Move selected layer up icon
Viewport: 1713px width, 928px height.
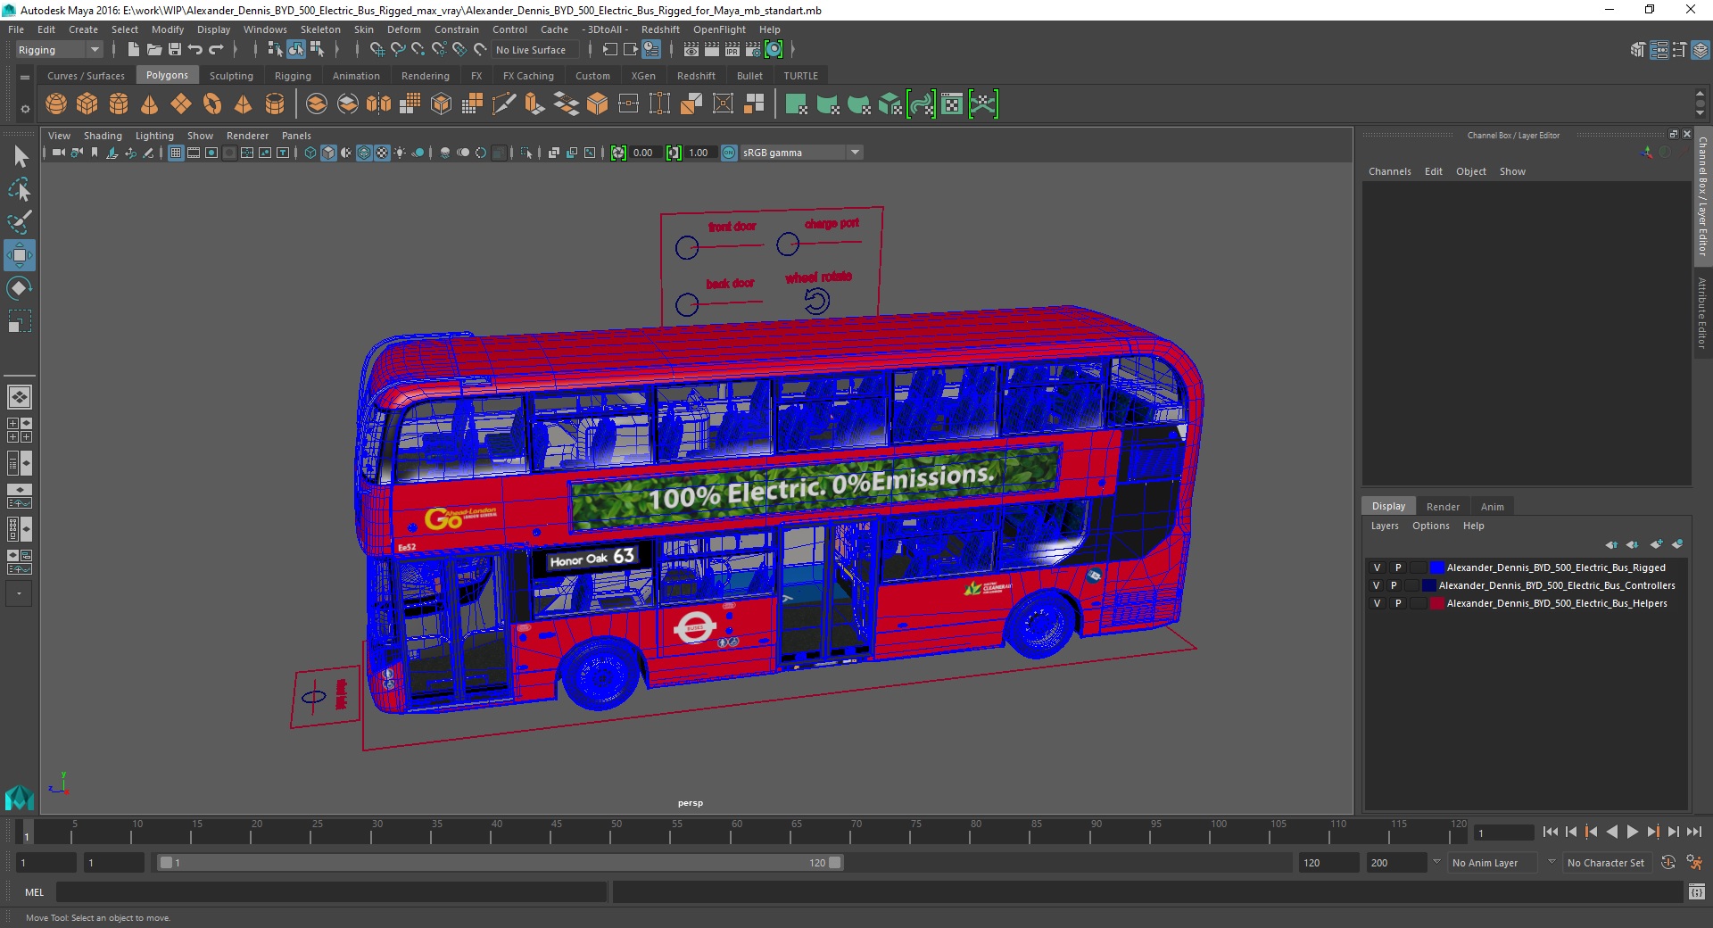[x=1611, y=544]
